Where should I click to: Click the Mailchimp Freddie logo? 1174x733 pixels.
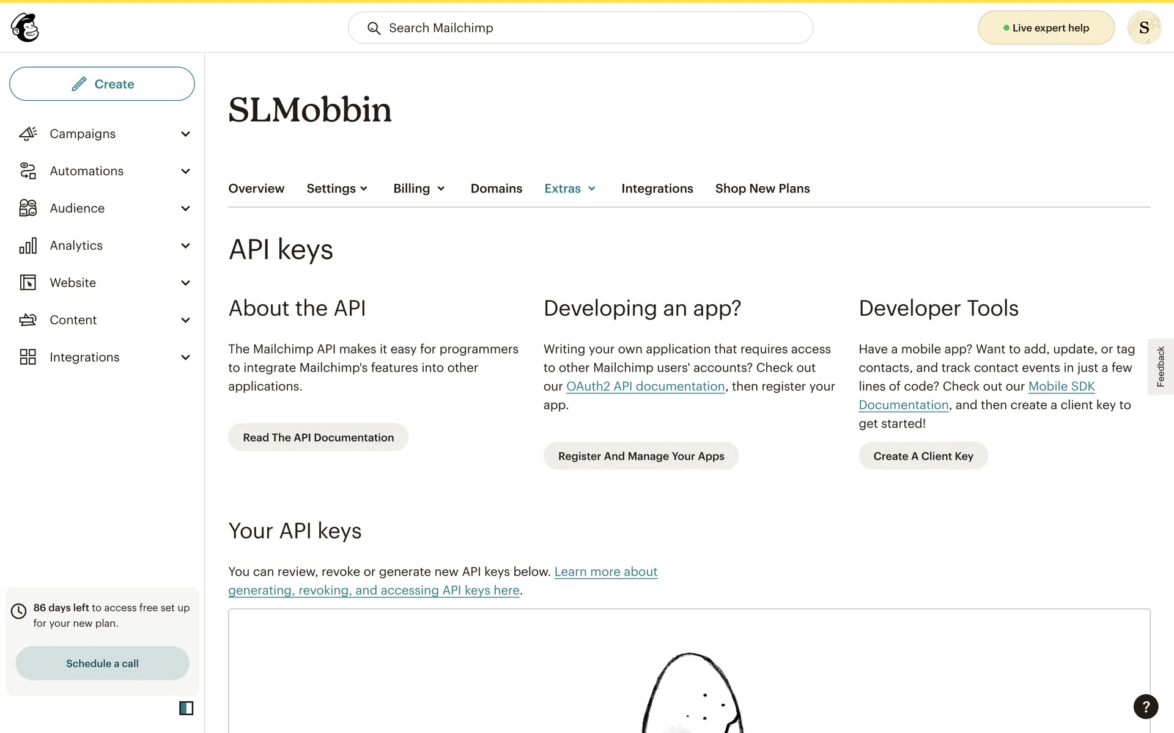pyautogui.click(x=25, y=27)
